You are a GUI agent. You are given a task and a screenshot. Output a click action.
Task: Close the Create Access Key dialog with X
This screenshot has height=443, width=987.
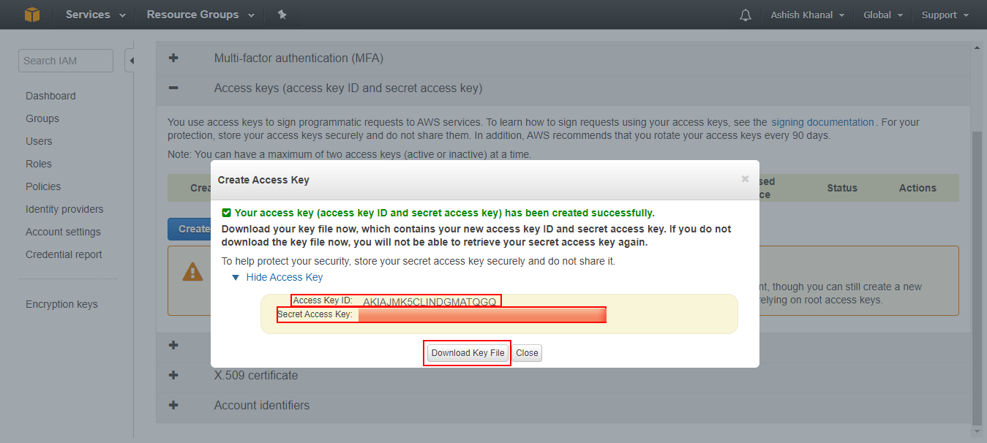pos(745,179)
